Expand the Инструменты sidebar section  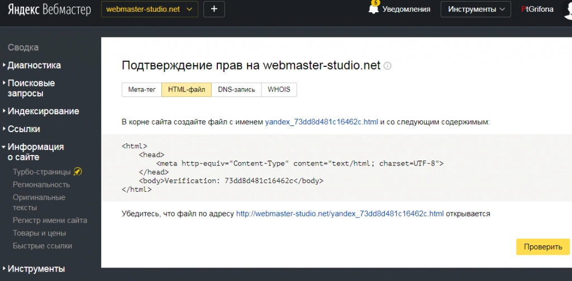pyautogui.click(x=36, y=269)
